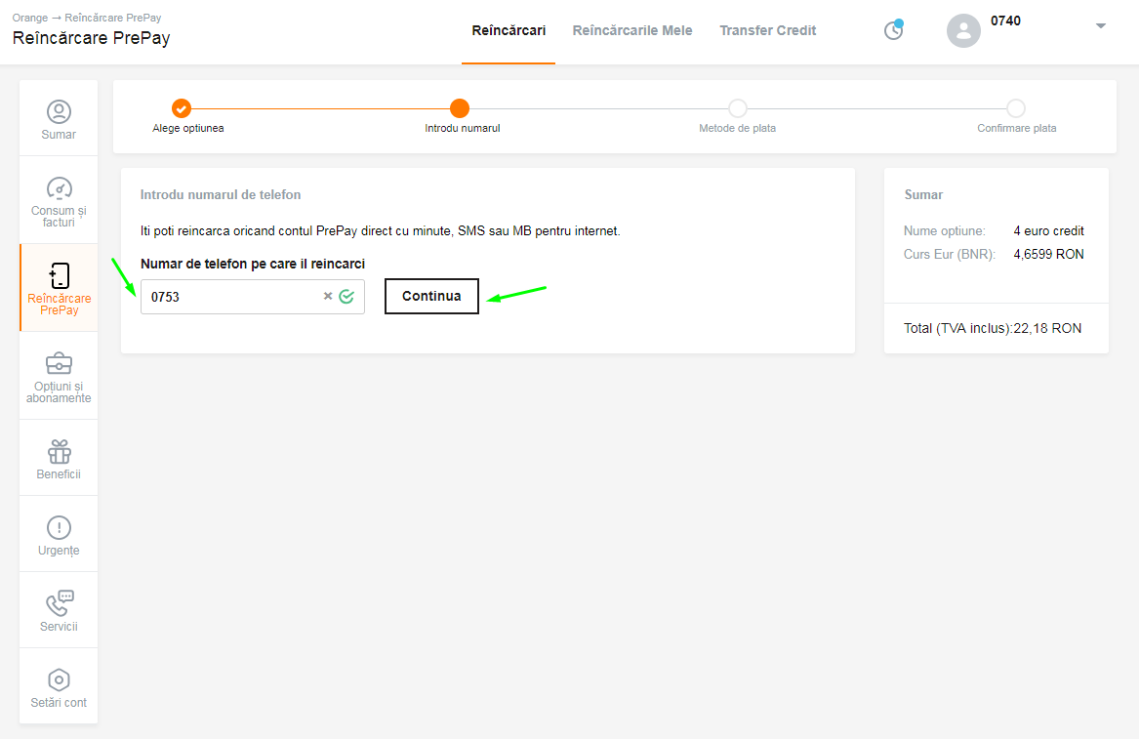Click the Reîncărcare PrePay page title
The height and width of the screenshot is (740, 1140).
91,38
